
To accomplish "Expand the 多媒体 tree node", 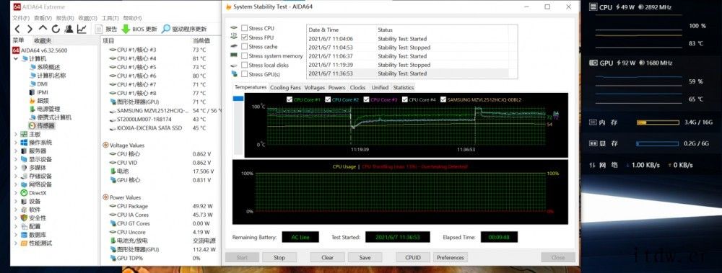I will click(16, 168).
